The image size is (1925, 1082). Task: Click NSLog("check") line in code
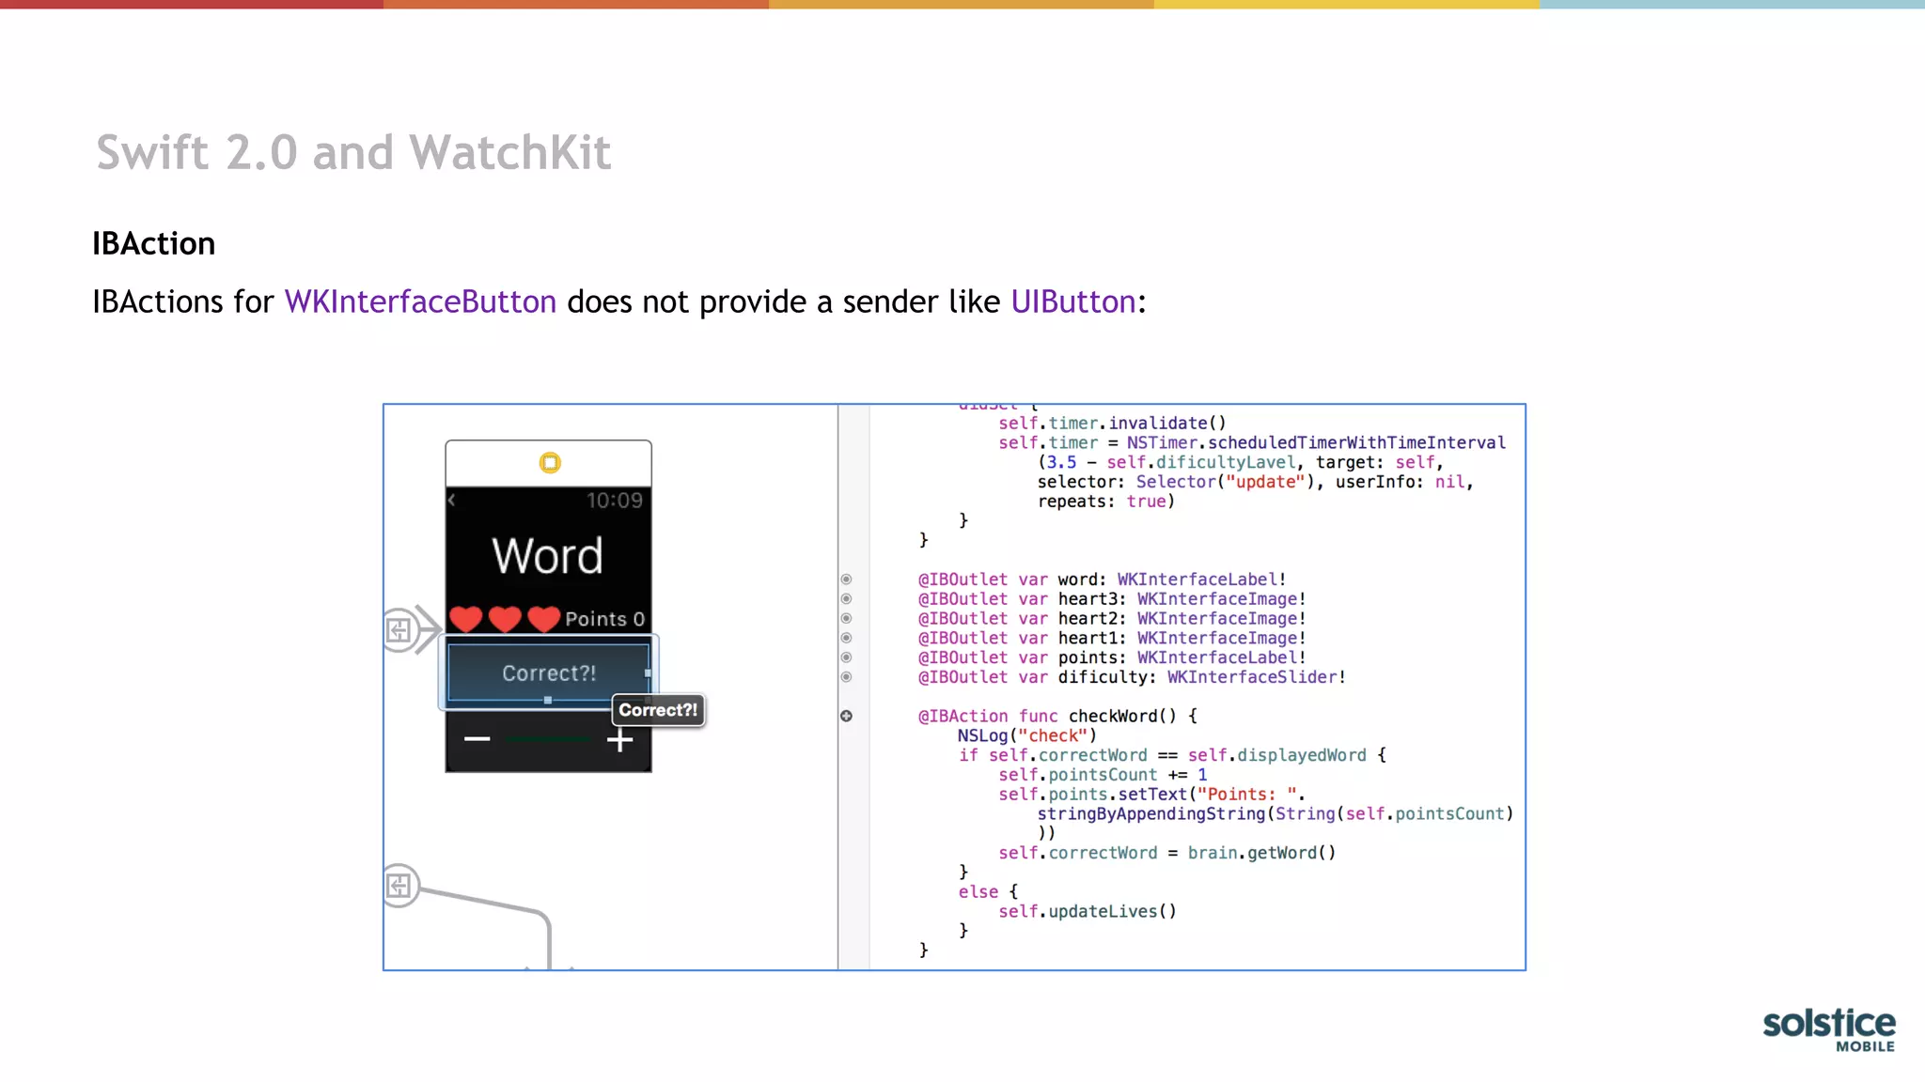pos(1027,735)
